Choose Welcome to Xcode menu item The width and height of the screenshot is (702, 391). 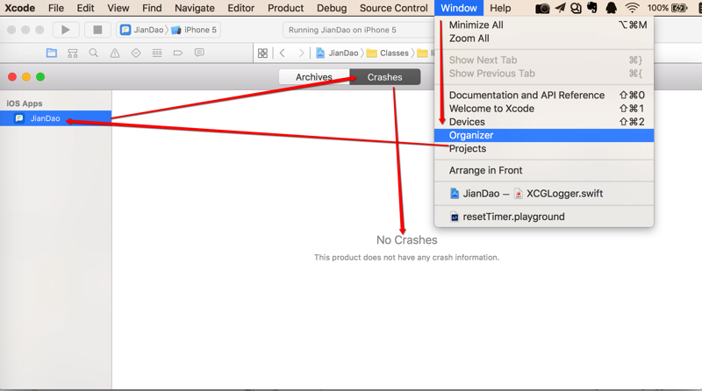pos(544,109)
